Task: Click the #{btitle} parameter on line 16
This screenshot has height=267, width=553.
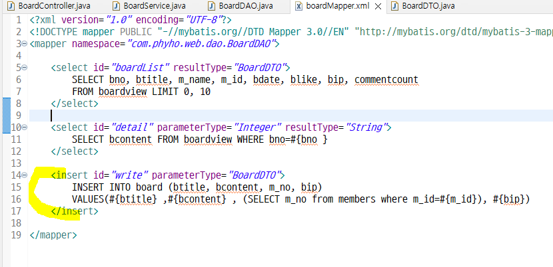Action: pos(133,199)
